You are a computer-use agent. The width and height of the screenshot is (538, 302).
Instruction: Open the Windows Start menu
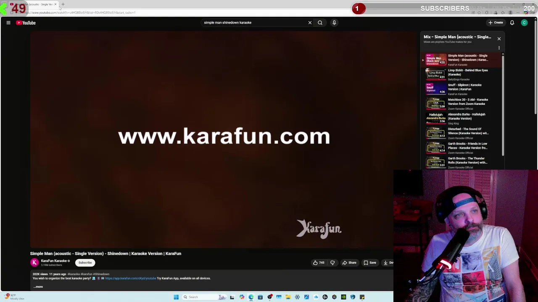[176, 297]
